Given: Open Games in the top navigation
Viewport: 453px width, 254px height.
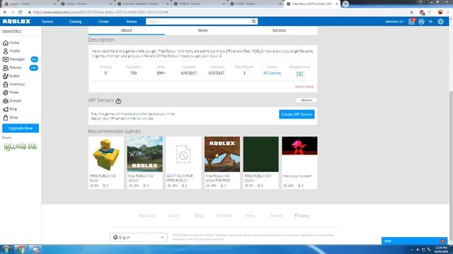Looking at the screenshot, I should pos(47,22).
